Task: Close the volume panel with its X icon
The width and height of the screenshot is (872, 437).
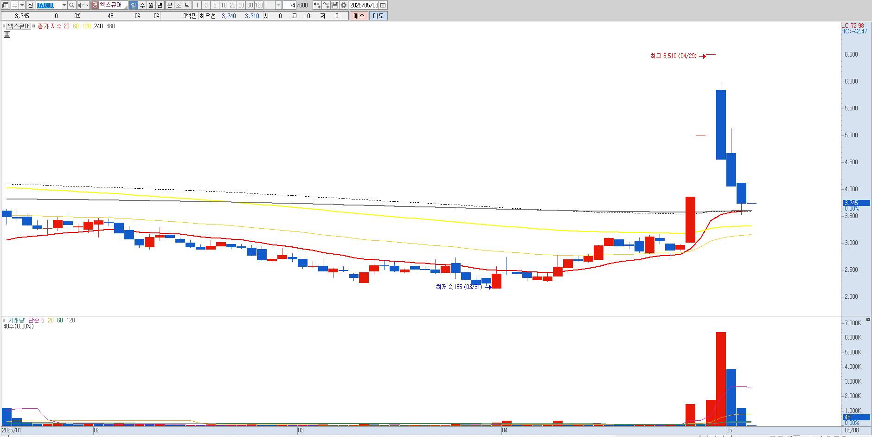Action: [x=868, y=320]
